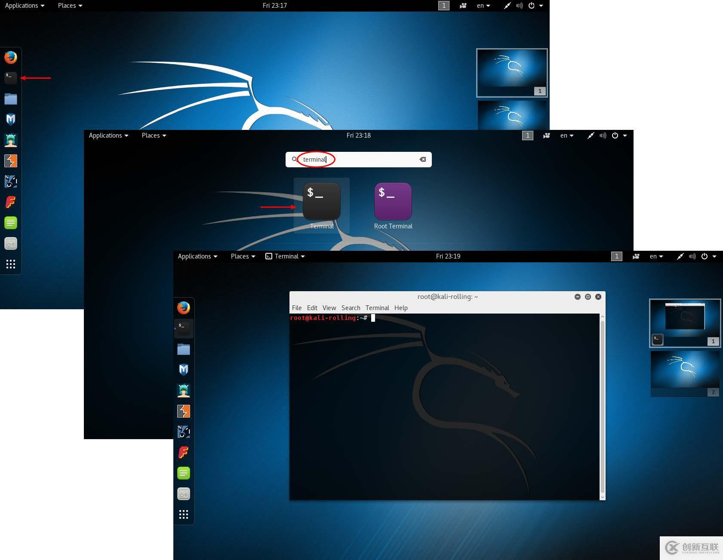Screen dimensions: 723x560
Task: Expand the Terminal app menu in top bar
Action: pos(285,256)
